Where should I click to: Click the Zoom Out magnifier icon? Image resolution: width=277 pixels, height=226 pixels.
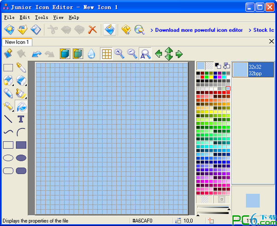(132, 54)
